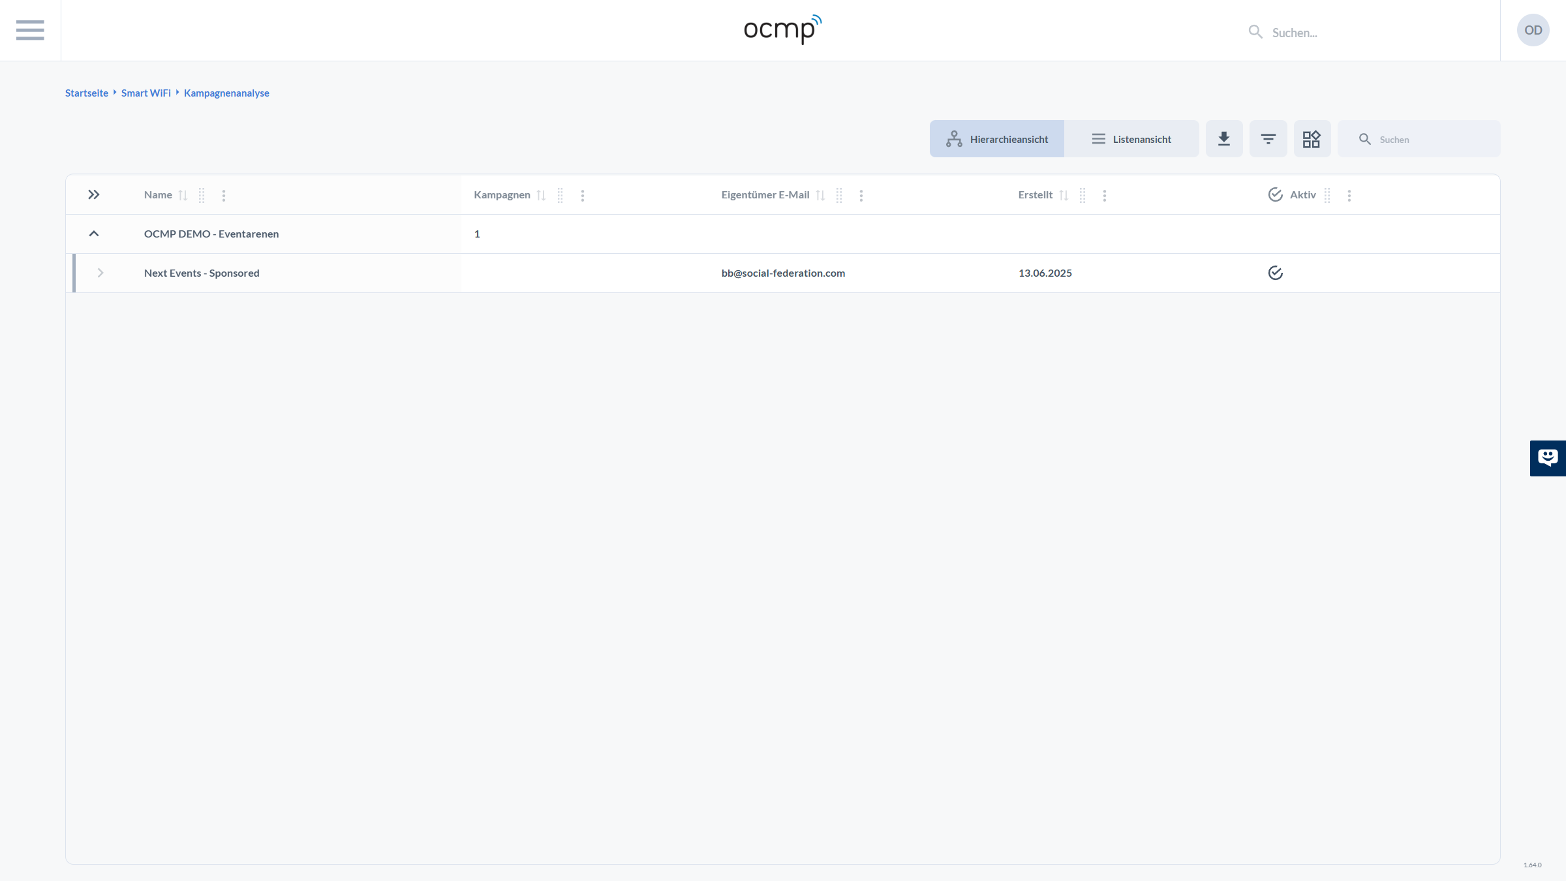Open the filter options icon
The height and width of the screenshot is (881, 1566).
tap(1268, 139)
